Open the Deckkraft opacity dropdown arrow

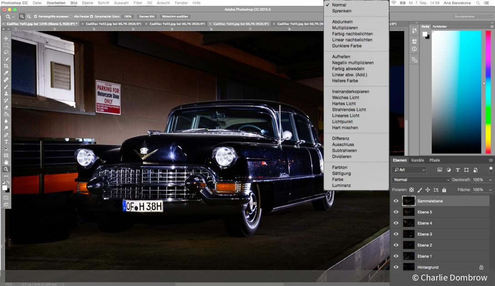(x=490, y=180)
